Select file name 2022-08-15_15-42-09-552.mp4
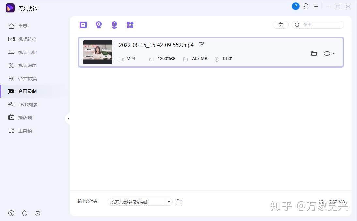Image resolution: width=357 pixels, height=221 pixels. pos(156,45)
